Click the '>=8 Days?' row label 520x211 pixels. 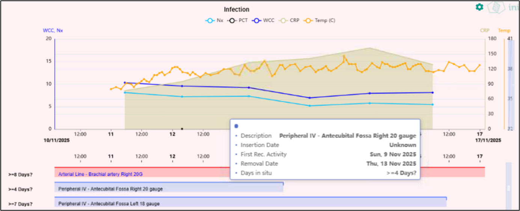pos(21,175)
